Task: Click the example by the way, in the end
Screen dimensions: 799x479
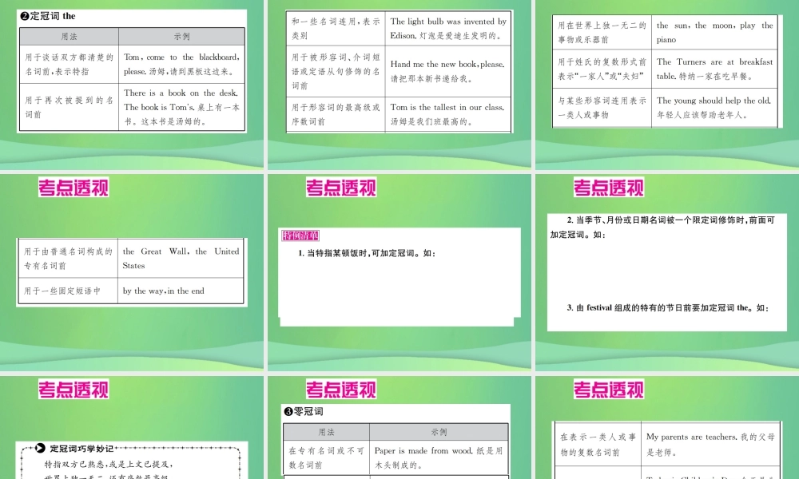Action: pos(181,291)
